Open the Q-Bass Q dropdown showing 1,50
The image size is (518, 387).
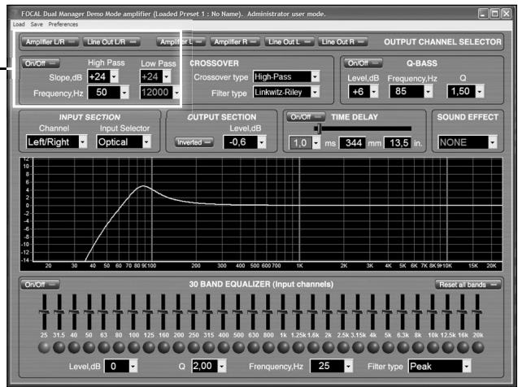[480, 92]
